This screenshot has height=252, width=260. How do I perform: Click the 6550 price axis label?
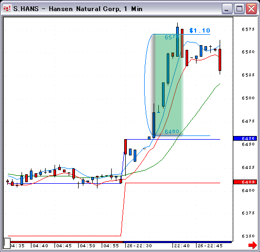(248, 52)
